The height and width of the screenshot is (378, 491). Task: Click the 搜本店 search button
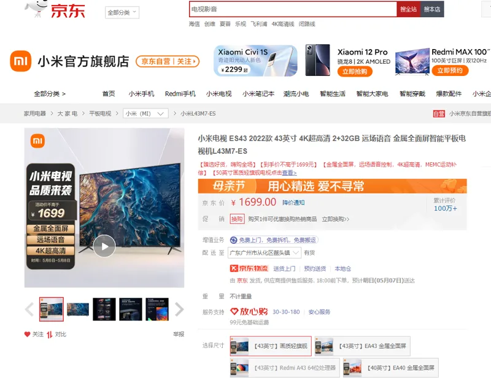pyautogui.click(x=432, y=9)
